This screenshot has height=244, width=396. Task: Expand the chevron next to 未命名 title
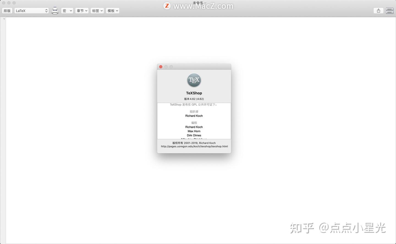205,3
